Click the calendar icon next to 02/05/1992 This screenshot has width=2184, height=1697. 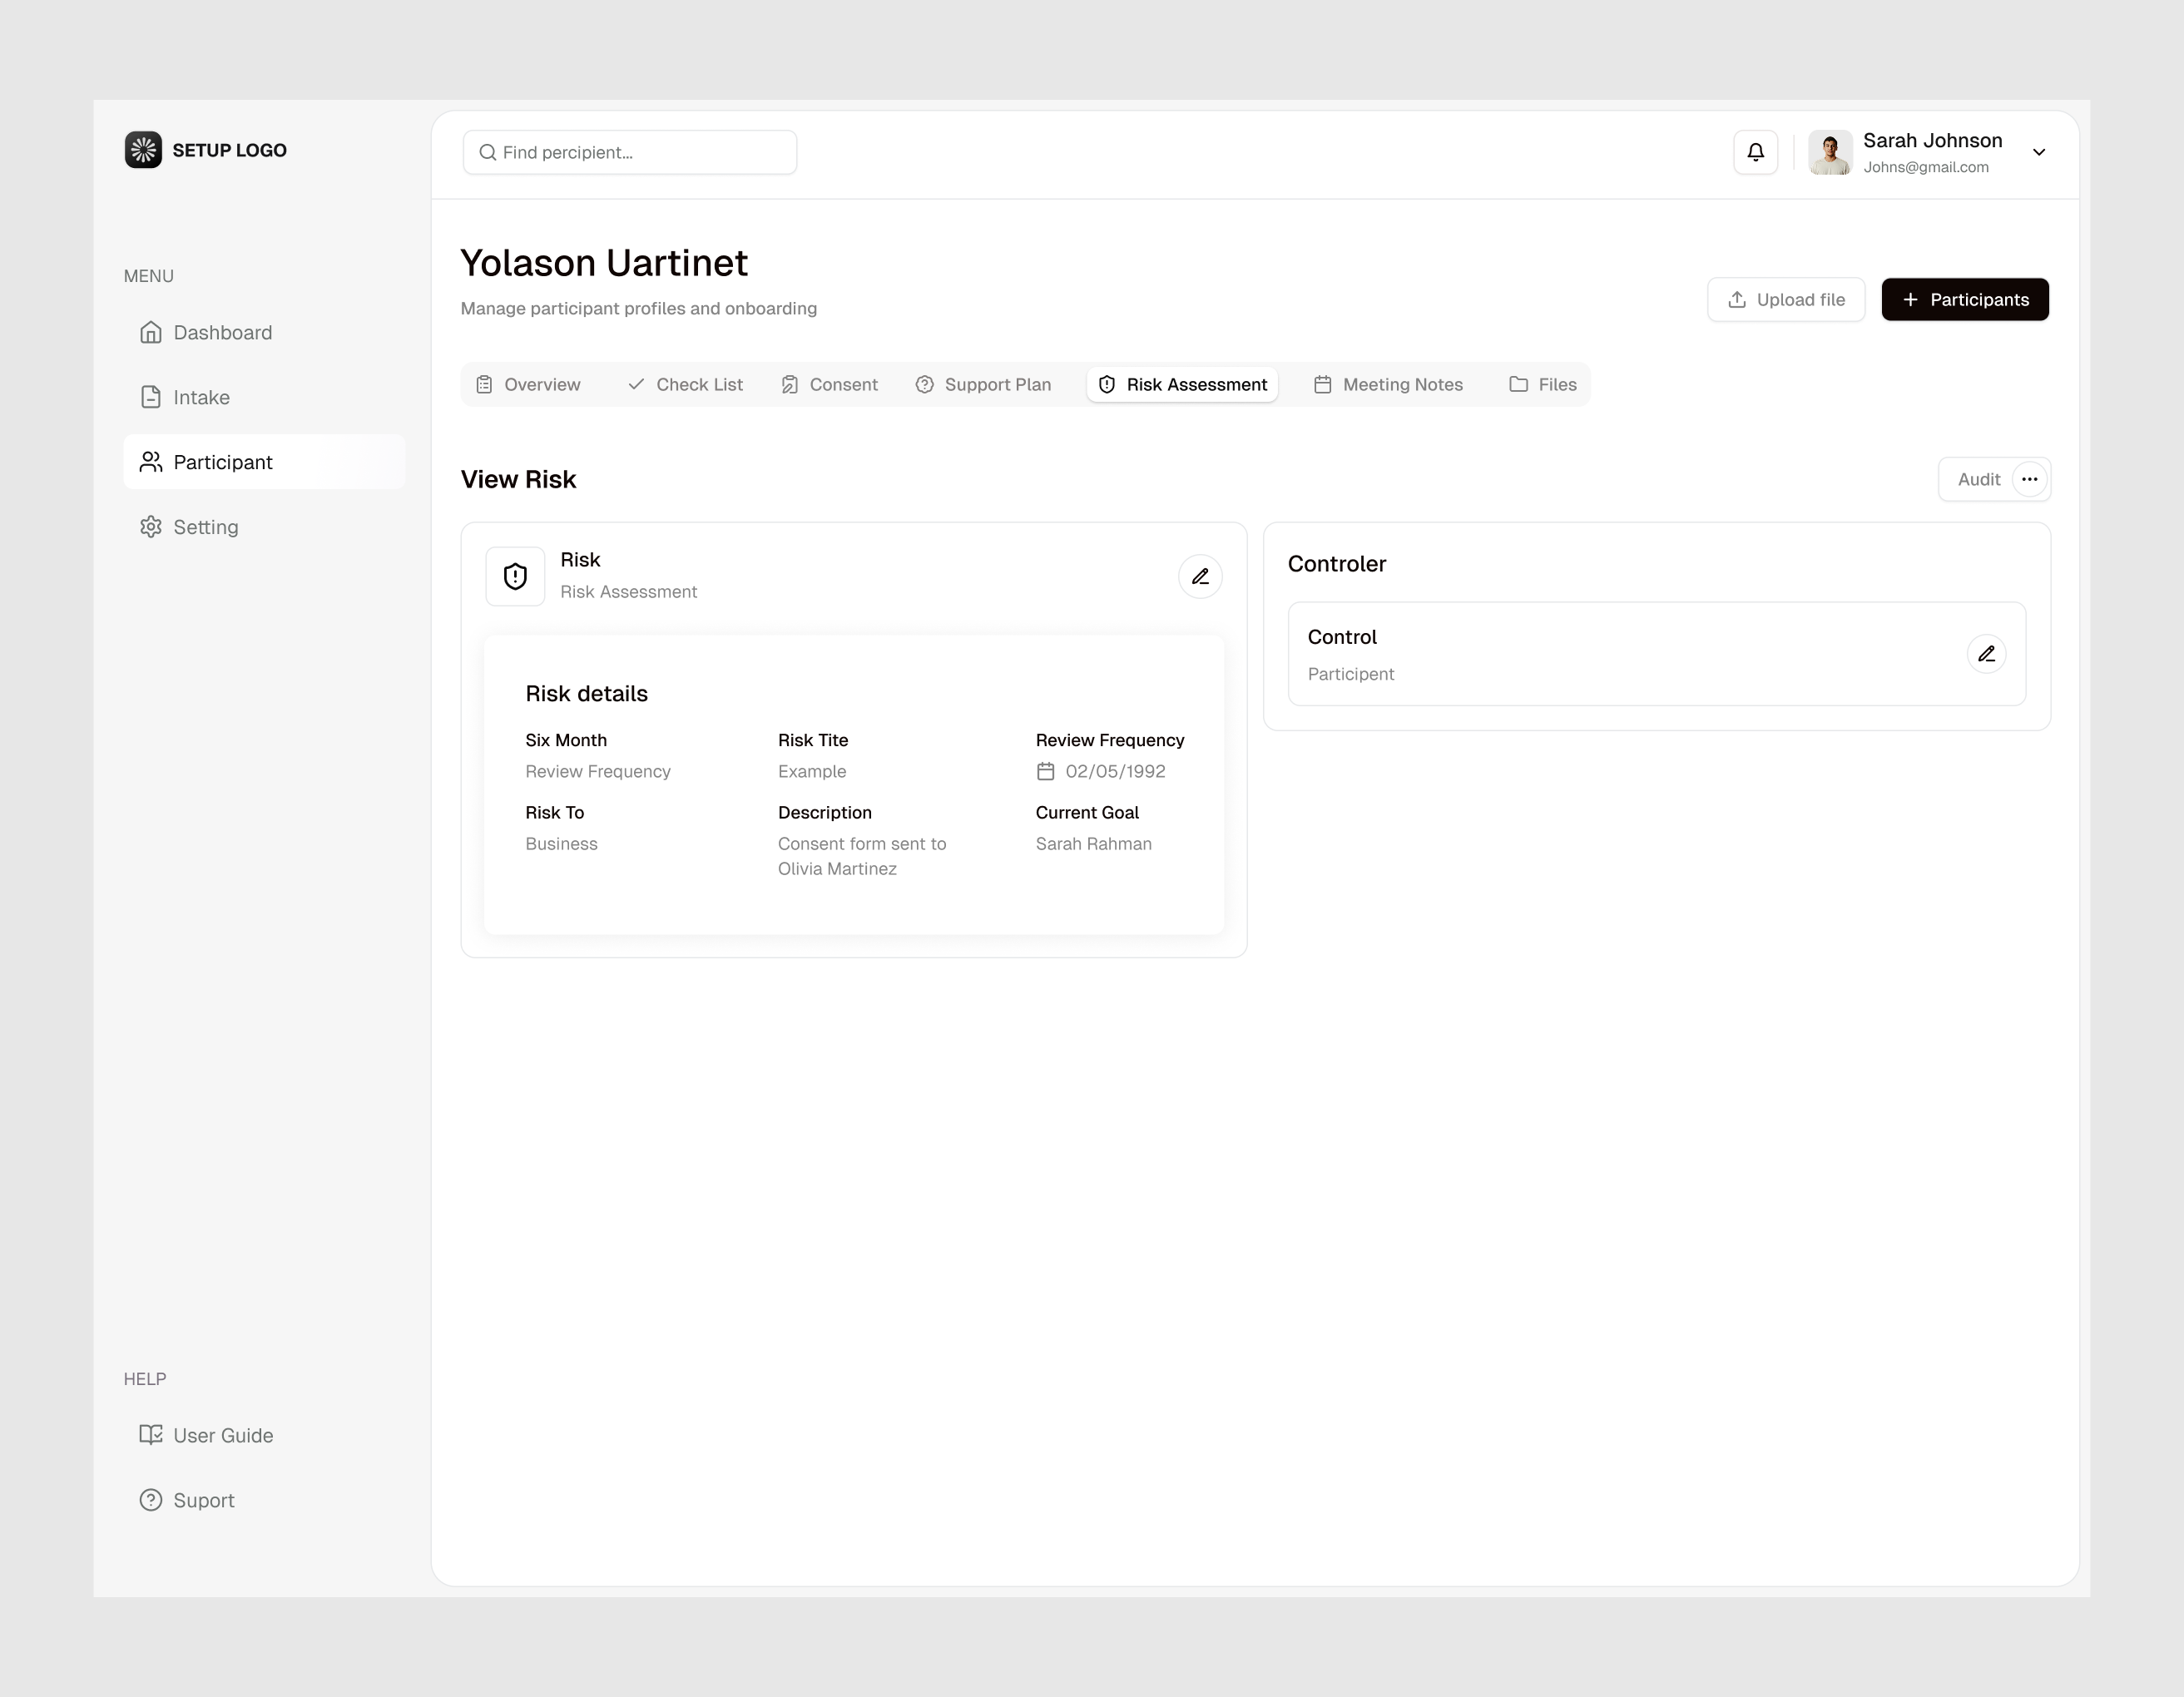(x=1045, y=771)
